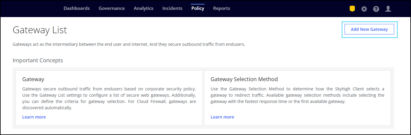
Task: Follow Learn more link under Gateway
Action: [x=34, y=117]
